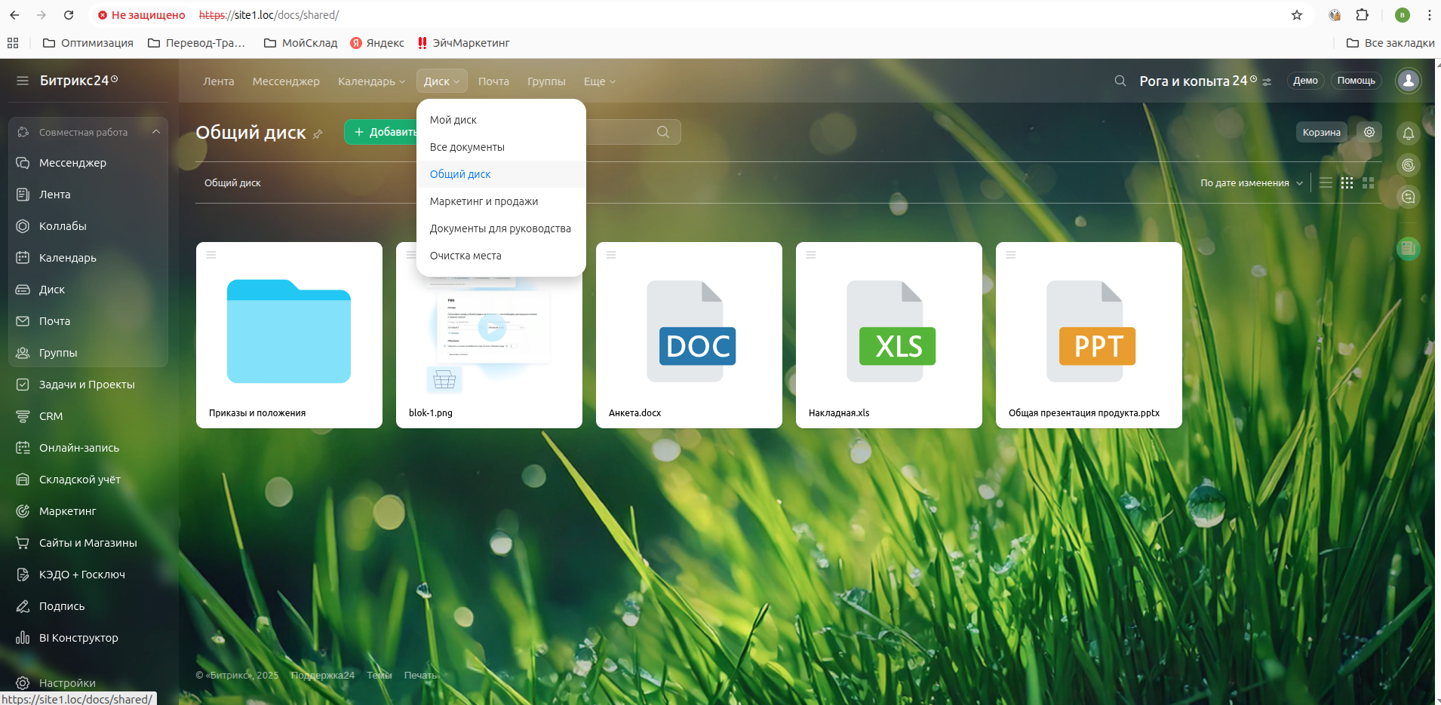Open CRM from the left sidebar
1441x705 pixels.
(51, 416)
